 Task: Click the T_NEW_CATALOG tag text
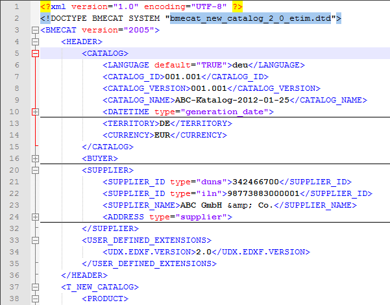(x=100, y=287)
